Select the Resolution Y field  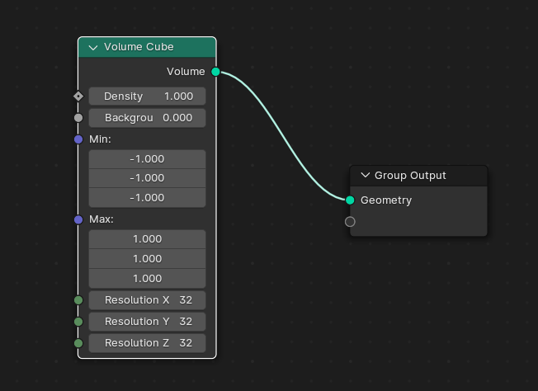147,322
